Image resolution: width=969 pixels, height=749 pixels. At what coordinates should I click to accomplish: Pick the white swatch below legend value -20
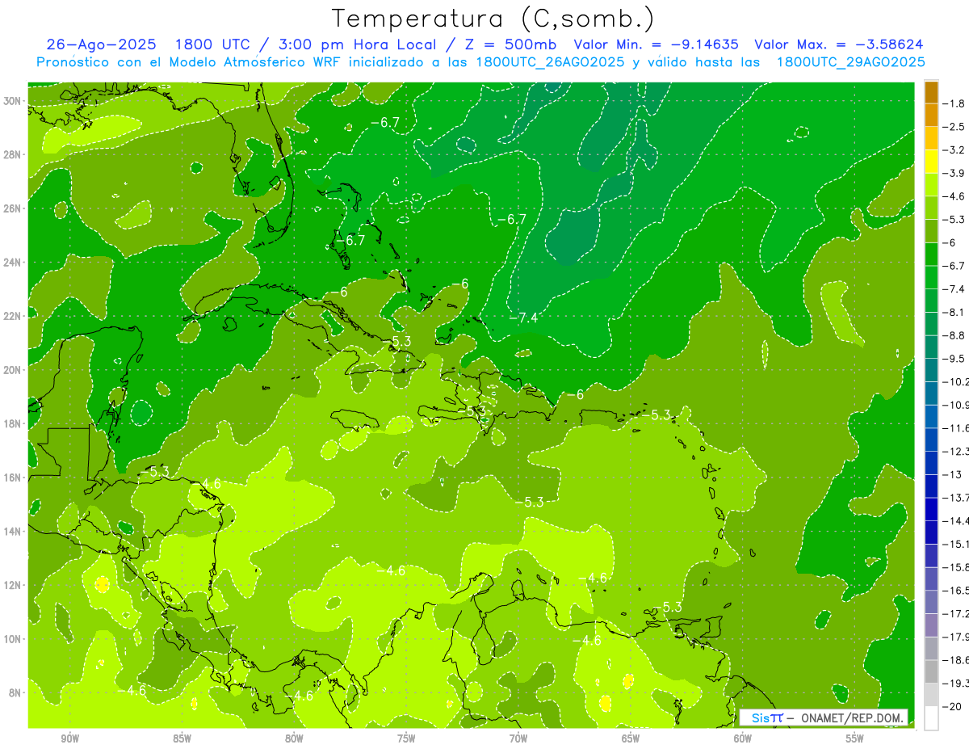pos(931,718)
